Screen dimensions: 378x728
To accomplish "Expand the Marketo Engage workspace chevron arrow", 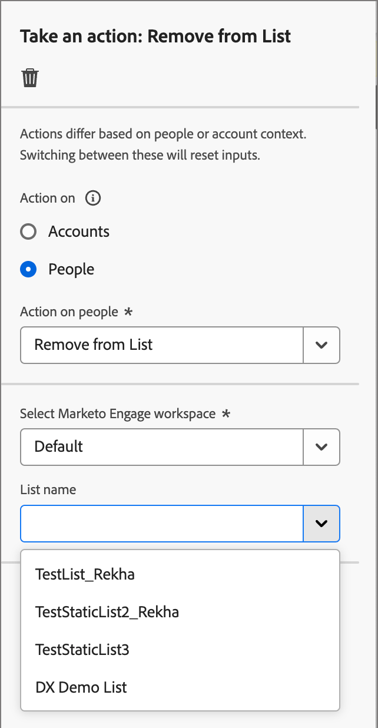I will point(321,446).
